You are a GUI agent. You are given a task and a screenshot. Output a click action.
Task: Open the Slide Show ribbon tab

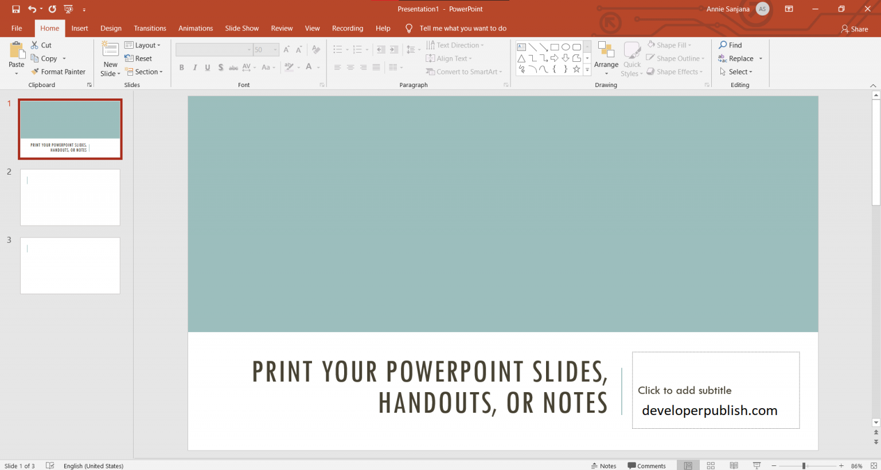(x=241, y=28)
